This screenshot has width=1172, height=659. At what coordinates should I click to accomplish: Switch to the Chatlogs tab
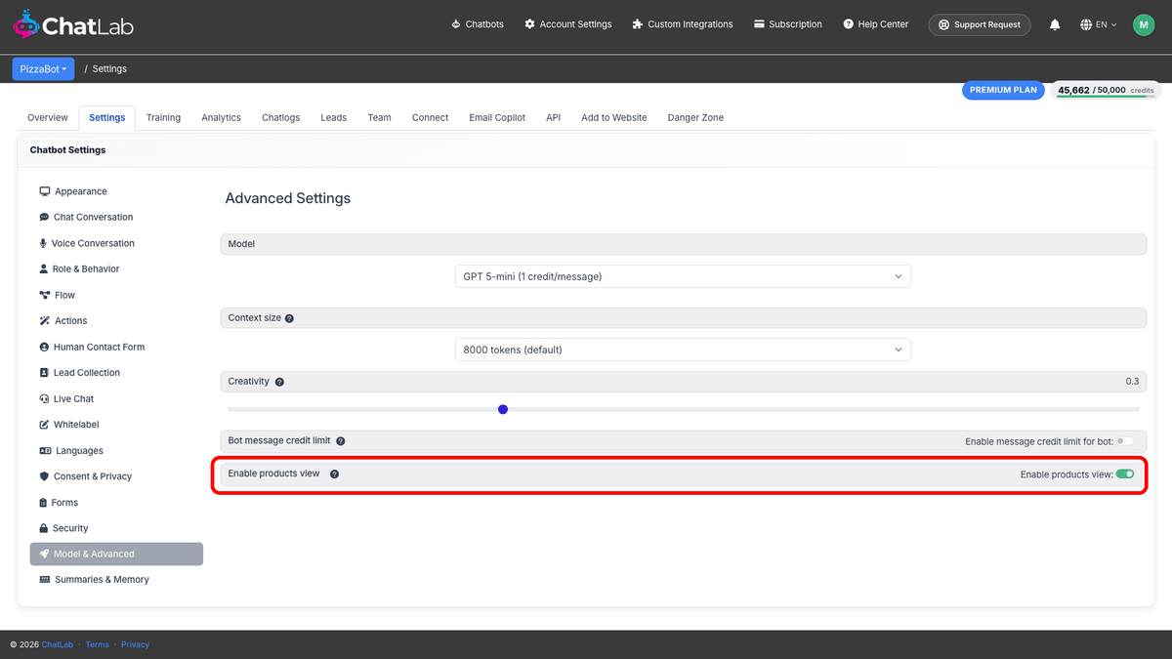[x=280, y=117]
